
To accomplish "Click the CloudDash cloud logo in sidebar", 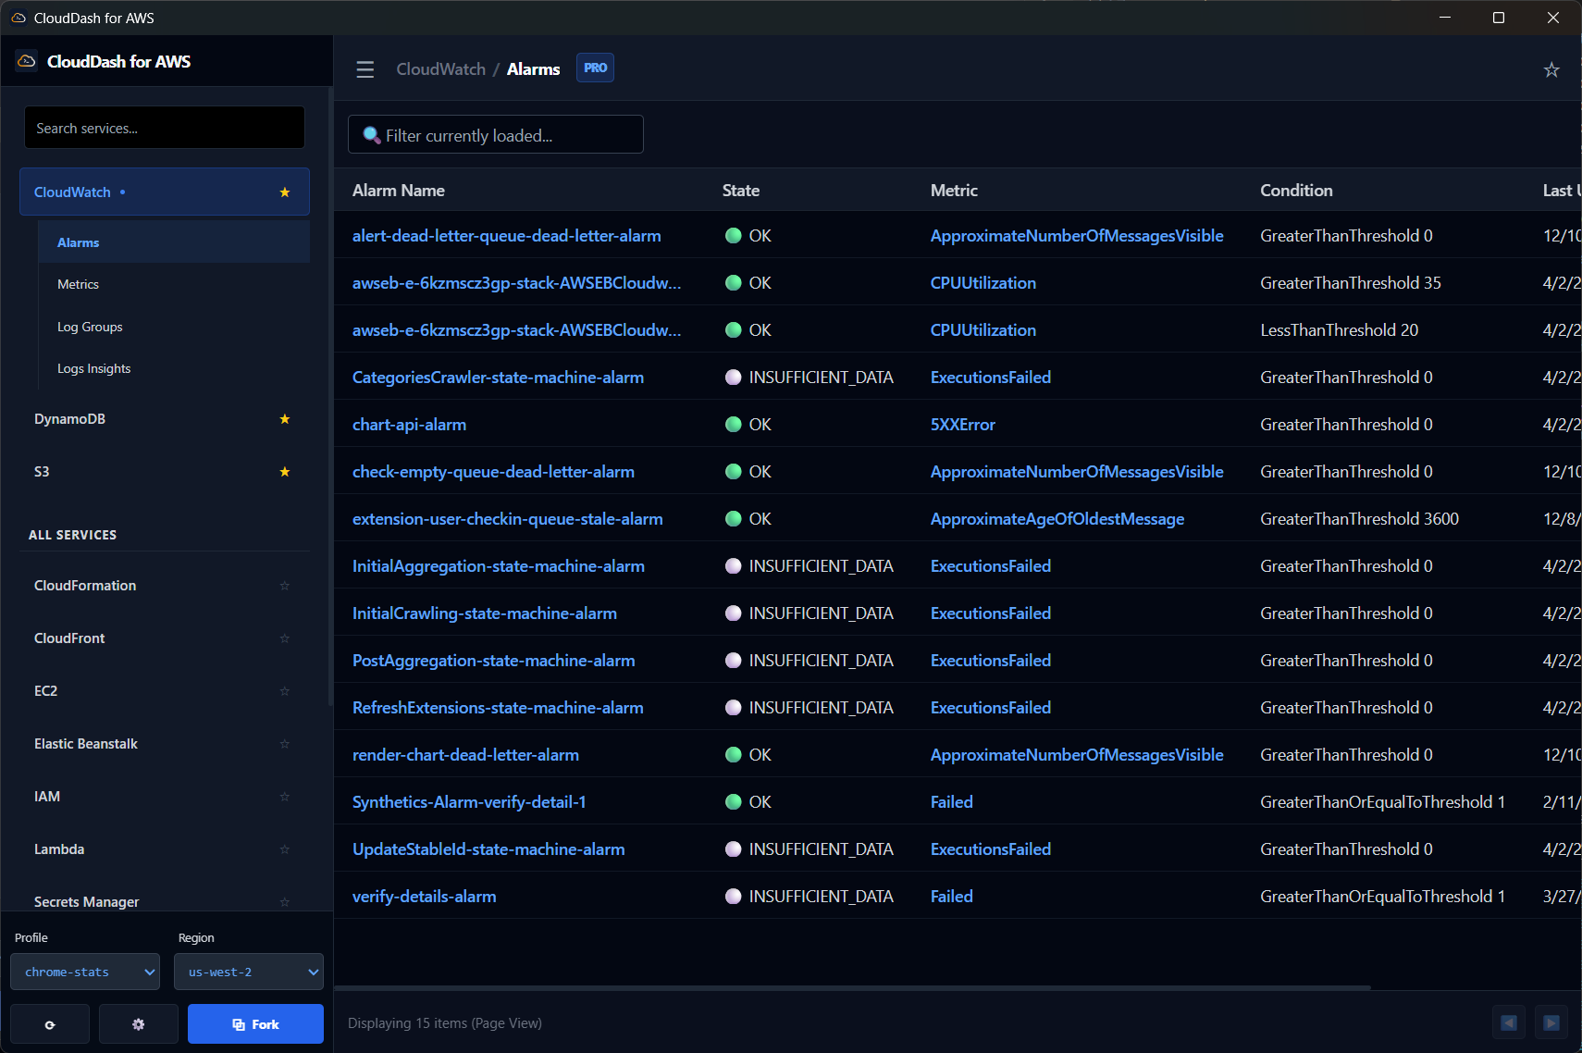I will click(27, 61).
